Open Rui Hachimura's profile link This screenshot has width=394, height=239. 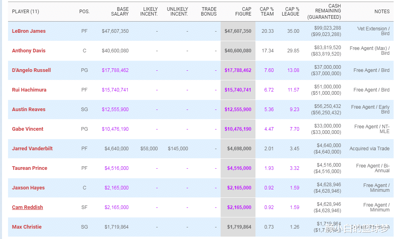click(29, 90)
